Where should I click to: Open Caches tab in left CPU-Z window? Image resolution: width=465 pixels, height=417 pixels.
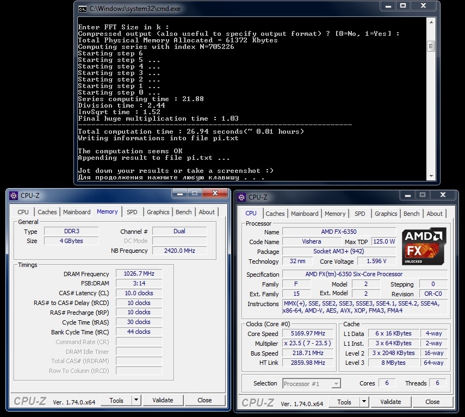point(47,212)
